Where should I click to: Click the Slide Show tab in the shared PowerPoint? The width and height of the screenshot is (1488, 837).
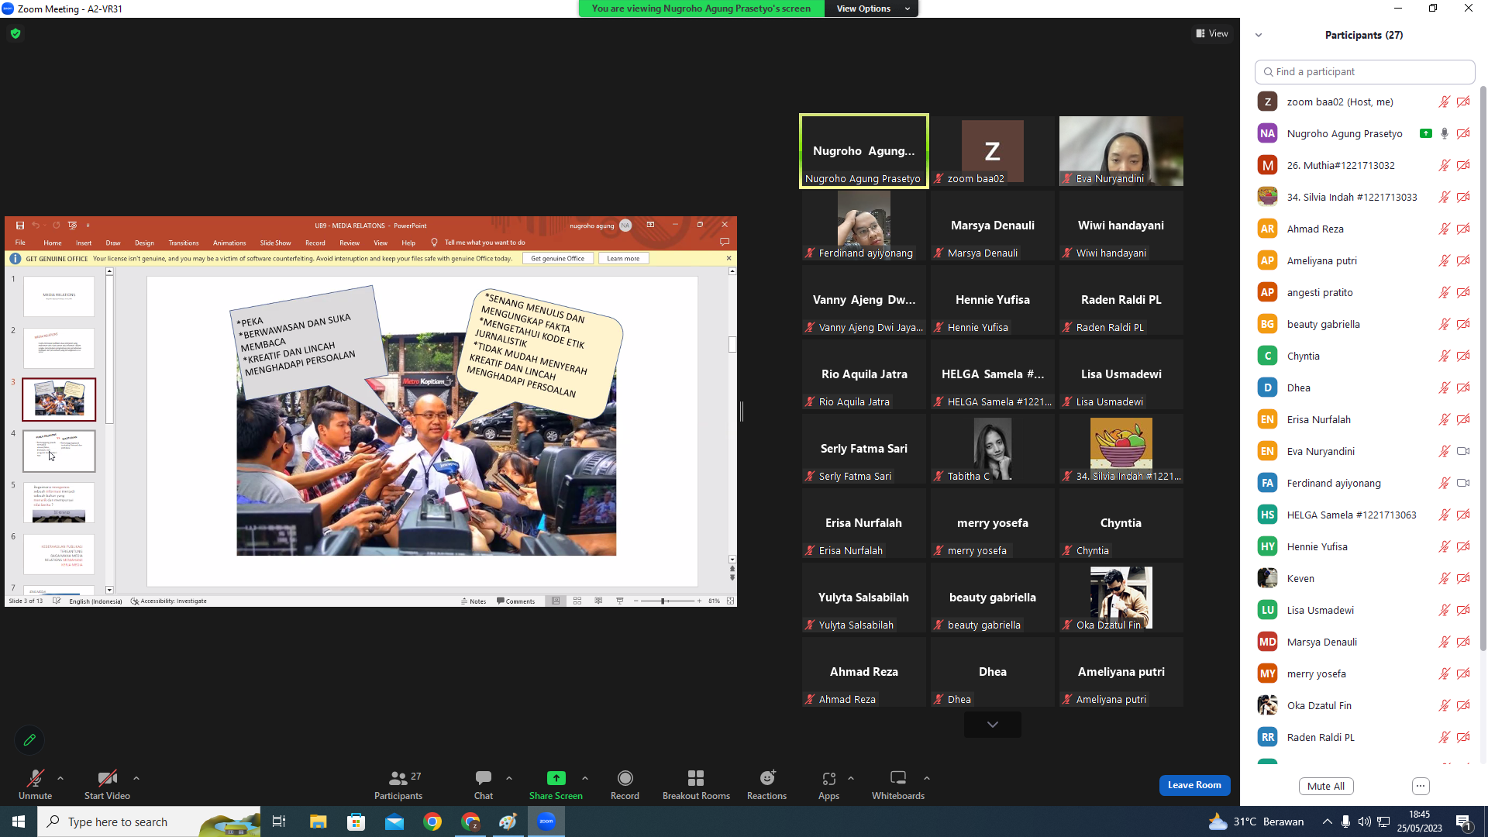click(275, 243)
